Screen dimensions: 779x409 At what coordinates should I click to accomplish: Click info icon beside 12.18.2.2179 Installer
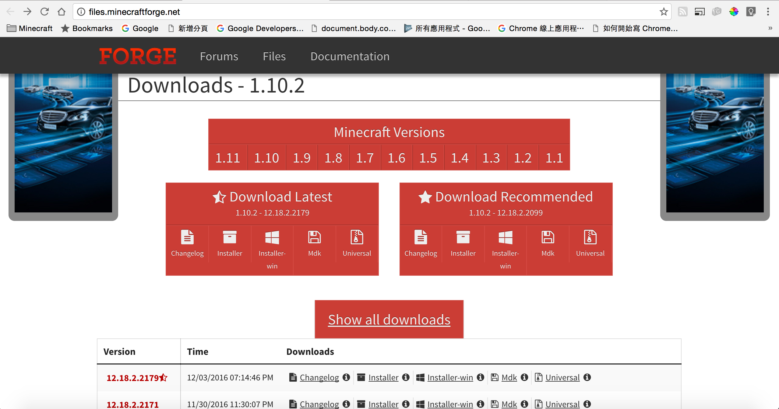[x=406, y=377]
